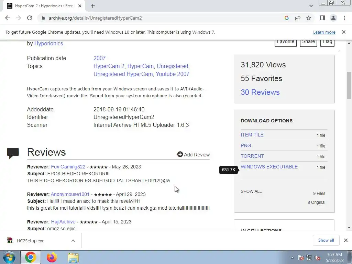Open the tab search chevron
352x264 pixels.
tap(311, 6)
